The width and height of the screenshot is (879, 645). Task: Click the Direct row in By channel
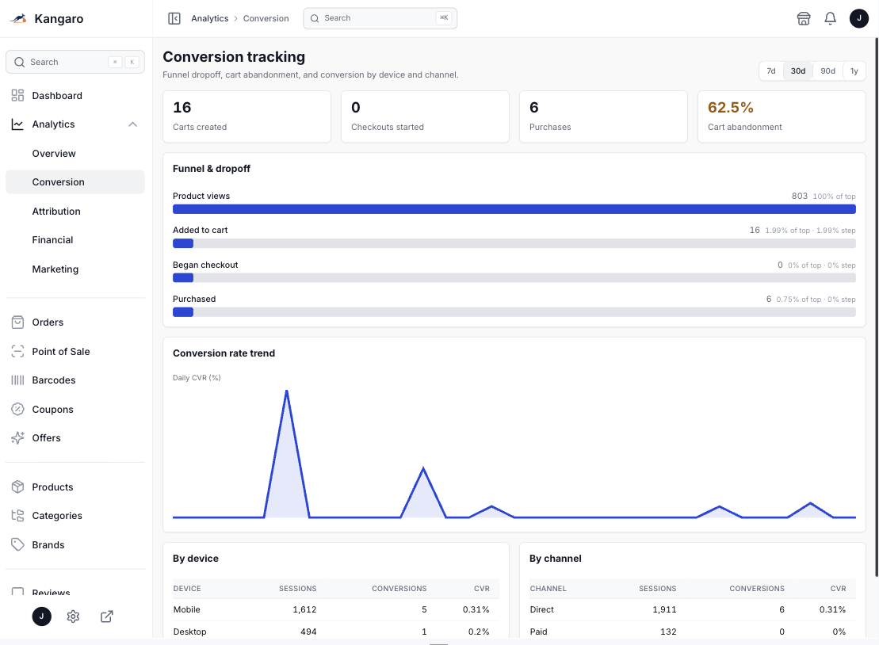click(692, 609)
